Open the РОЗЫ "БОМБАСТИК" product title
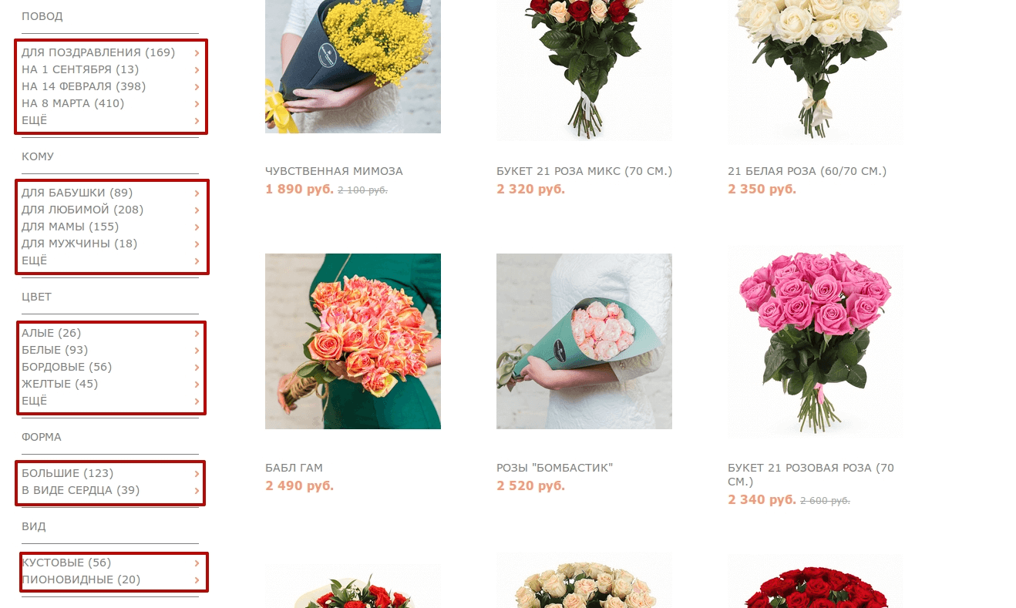 click(x=555, y=468)
